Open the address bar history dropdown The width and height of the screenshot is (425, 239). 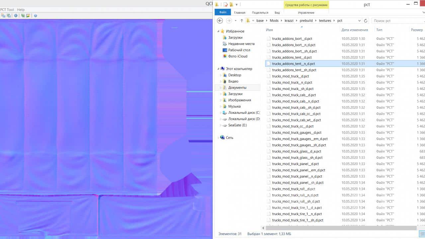point(359,21)
